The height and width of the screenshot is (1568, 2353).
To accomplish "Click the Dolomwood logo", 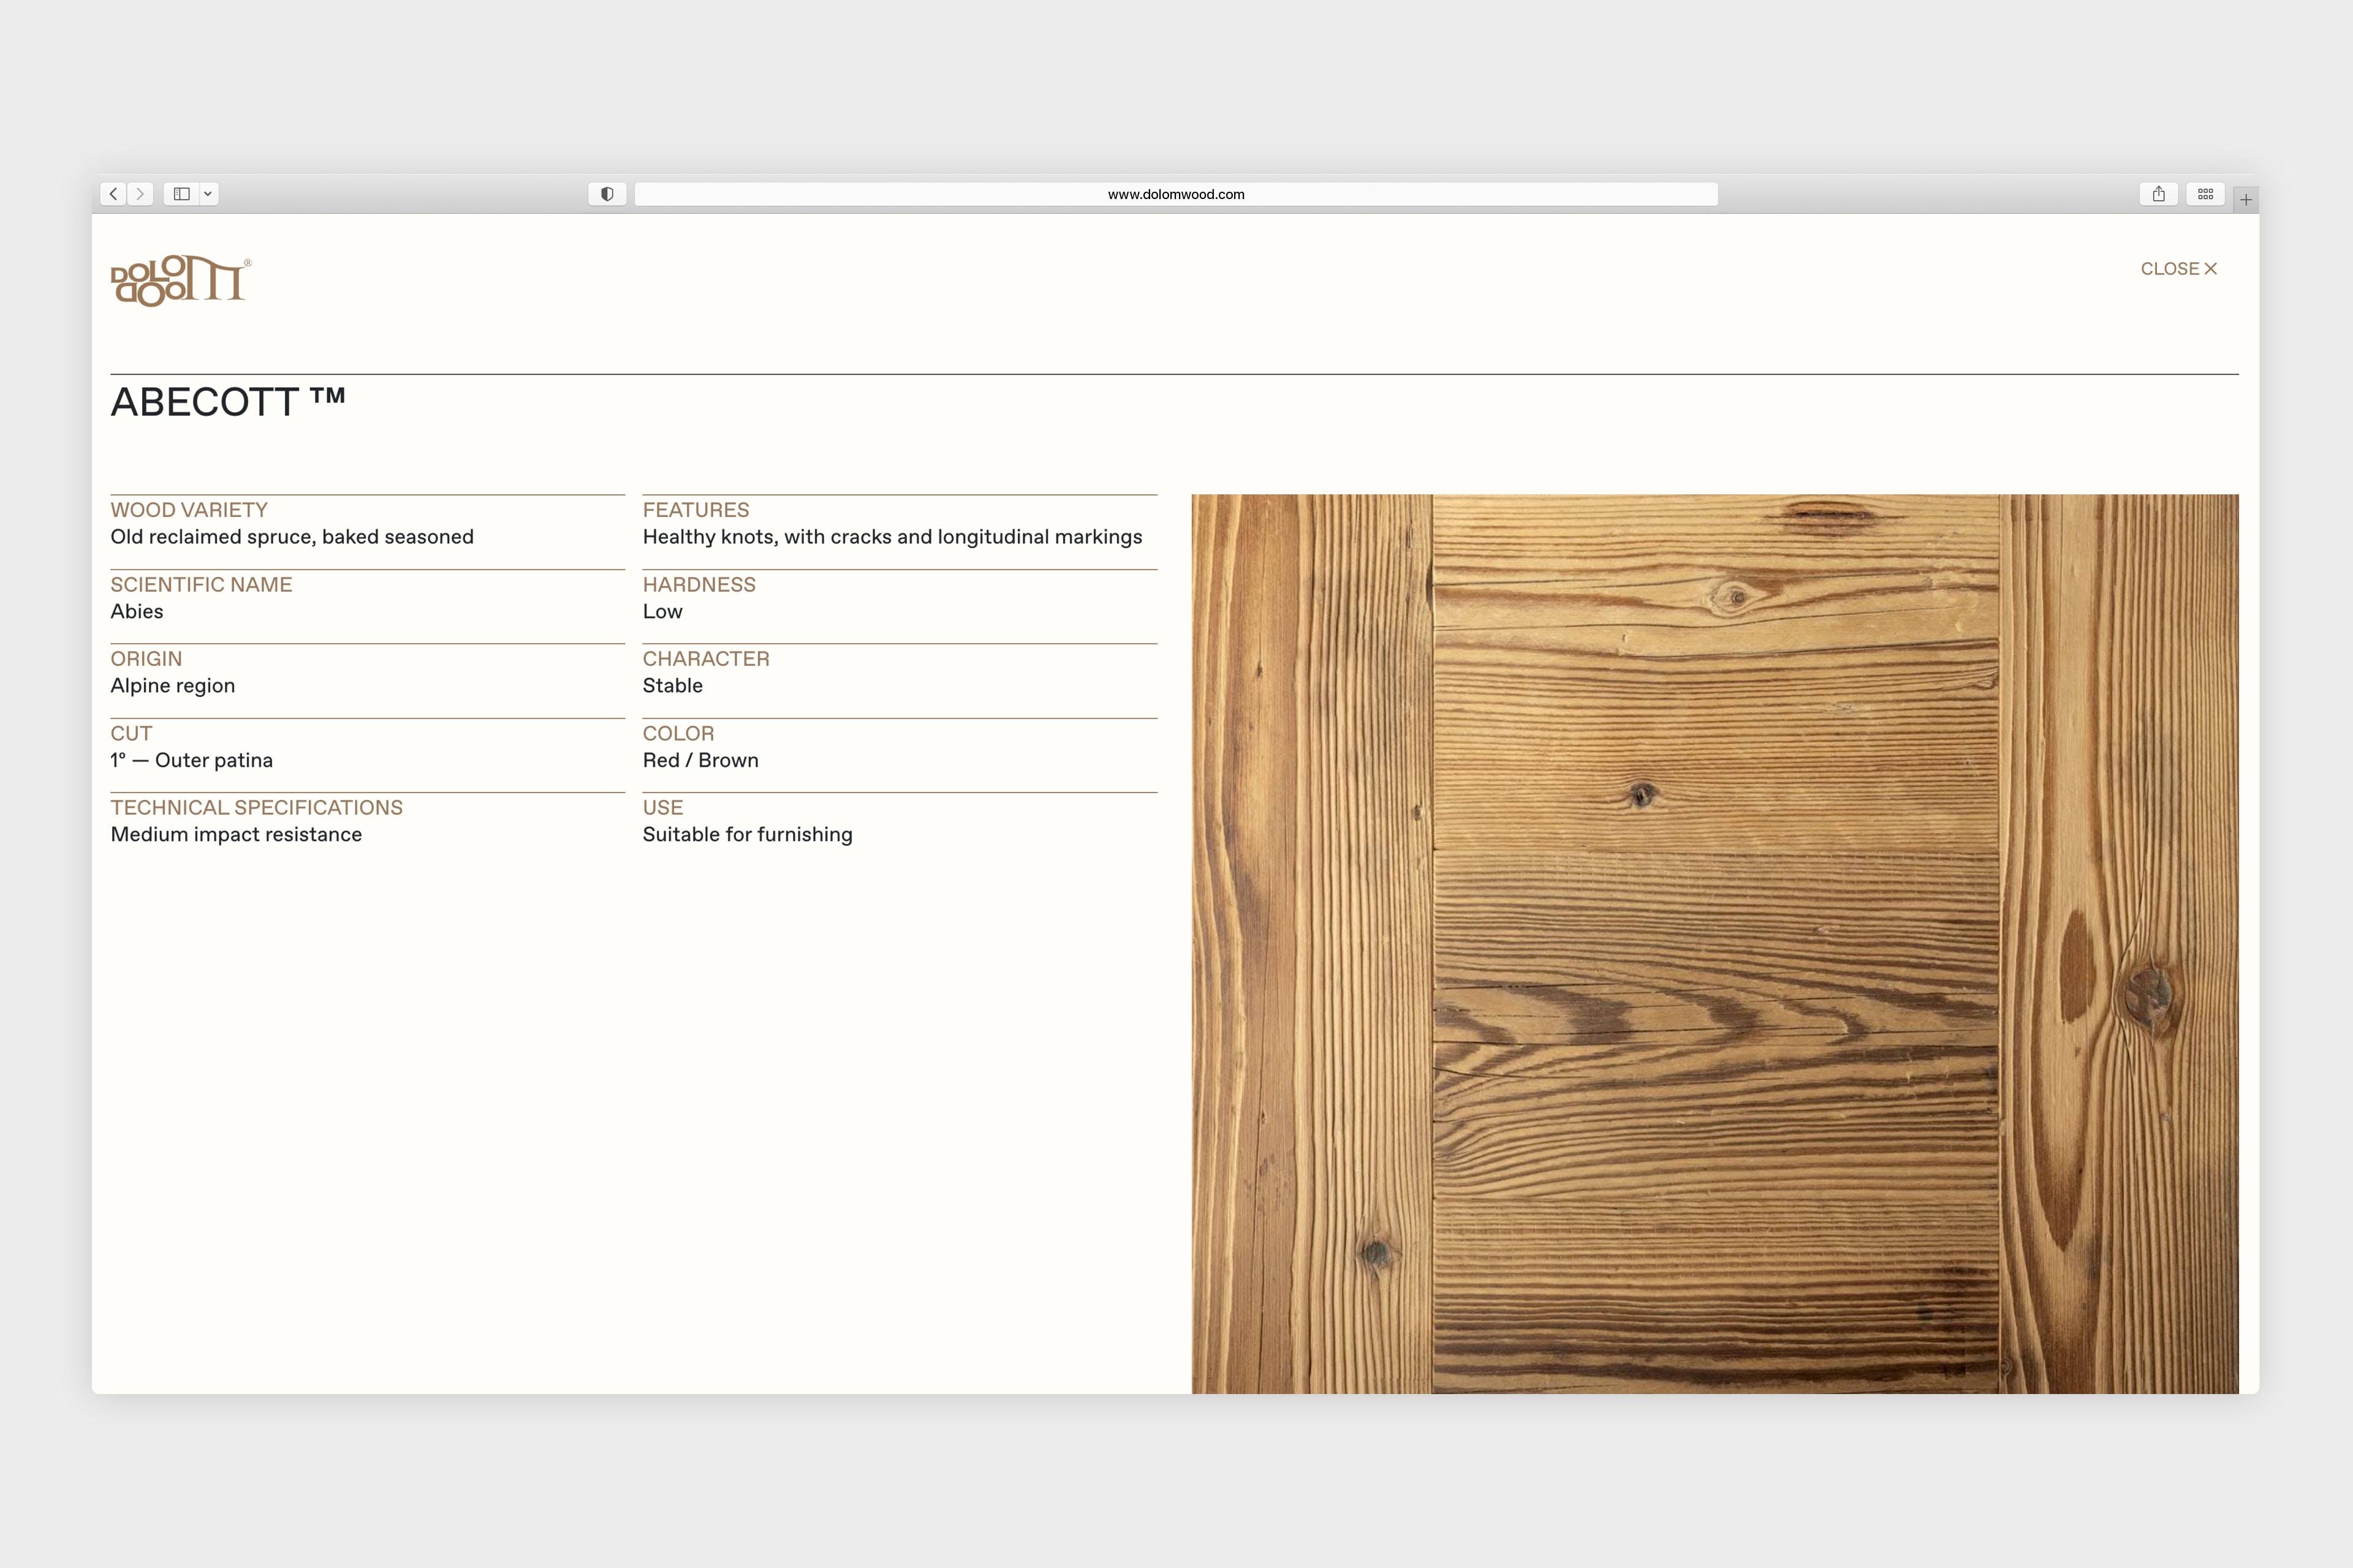I will pos(180,280).
